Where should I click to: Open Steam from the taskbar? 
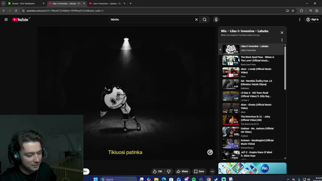[216, 179]
